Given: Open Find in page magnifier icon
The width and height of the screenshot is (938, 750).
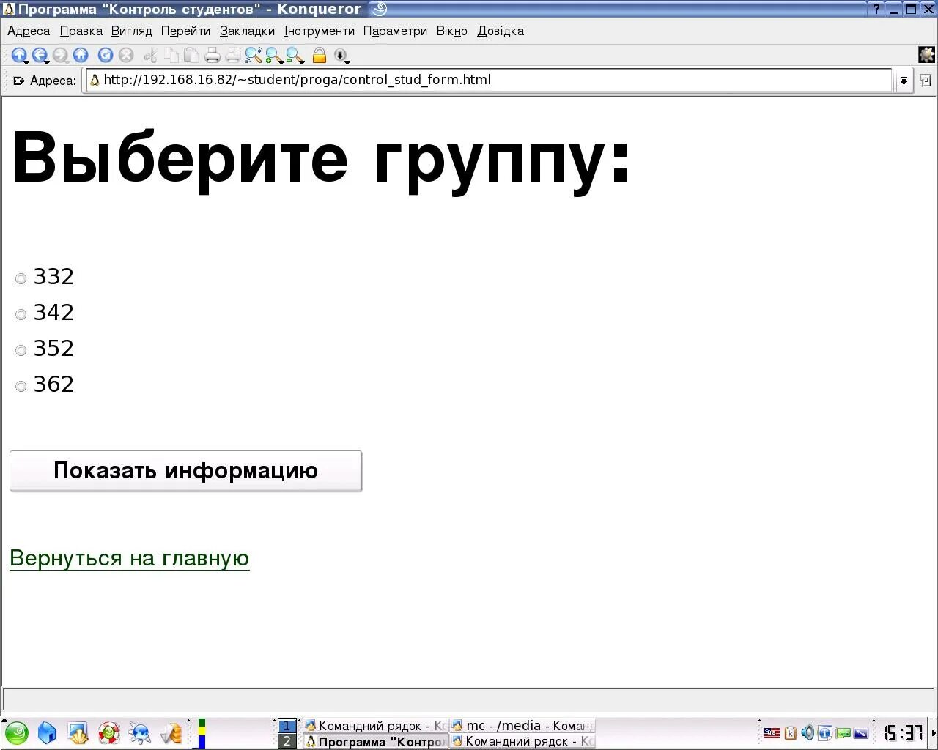Looking at the screenshot, I should (254, 55).
